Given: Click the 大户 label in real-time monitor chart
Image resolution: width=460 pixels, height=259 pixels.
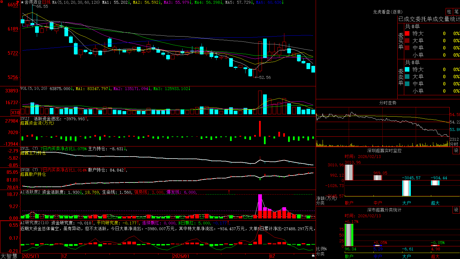Looking at the screenshot, I should 407,203.
